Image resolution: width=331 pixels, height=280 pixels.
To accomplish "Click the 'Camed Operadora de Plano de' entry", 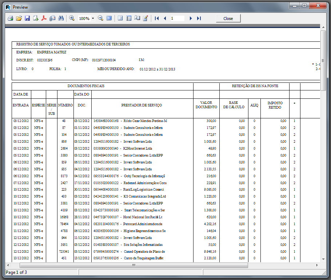I will point(144,252).
